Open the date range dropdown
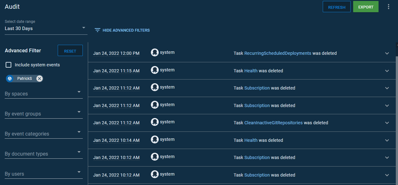Image resolution: width=398 pixels, height=185 pixels. 46,28
